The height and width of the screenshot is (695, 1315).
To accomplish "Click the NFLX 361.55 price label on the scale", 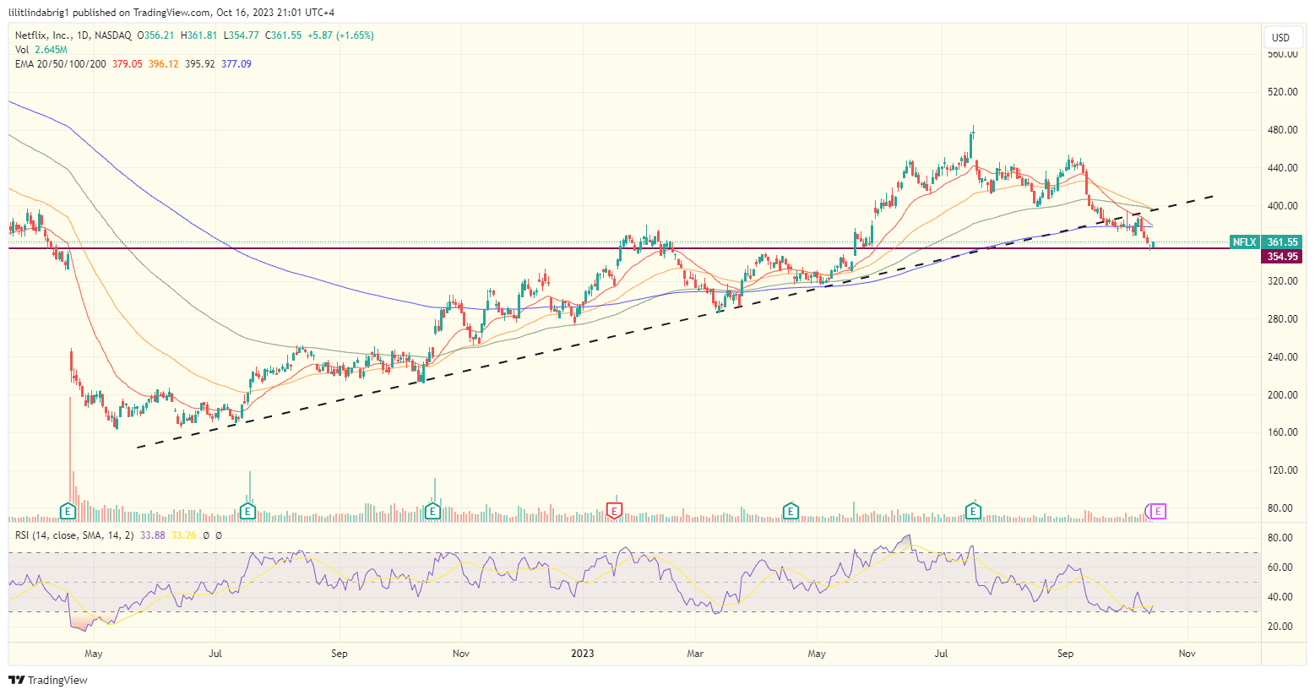I will pyautogui.click(x=1264, y=242).
